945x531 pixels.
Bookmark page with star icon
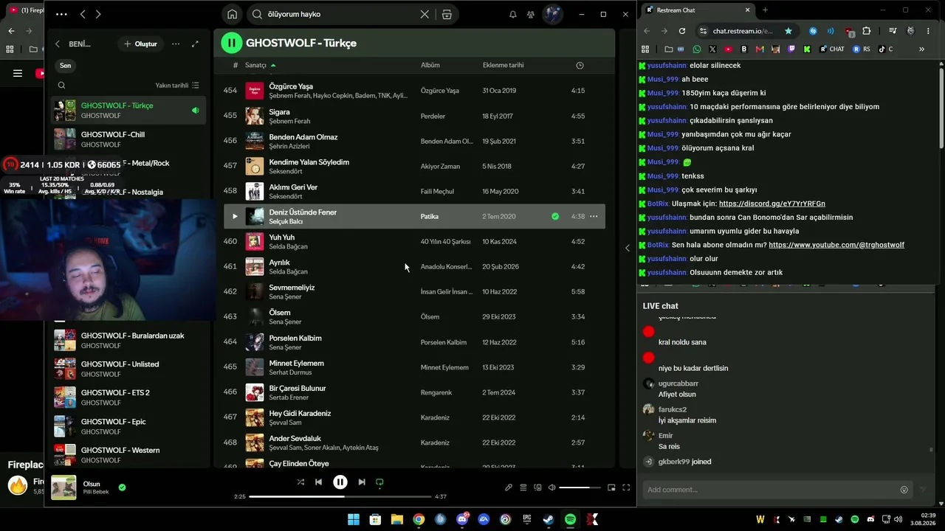point(788,31)
